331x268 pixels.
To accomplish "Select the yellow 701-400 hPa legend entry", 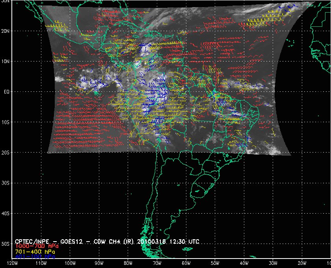I will (35, 252).
